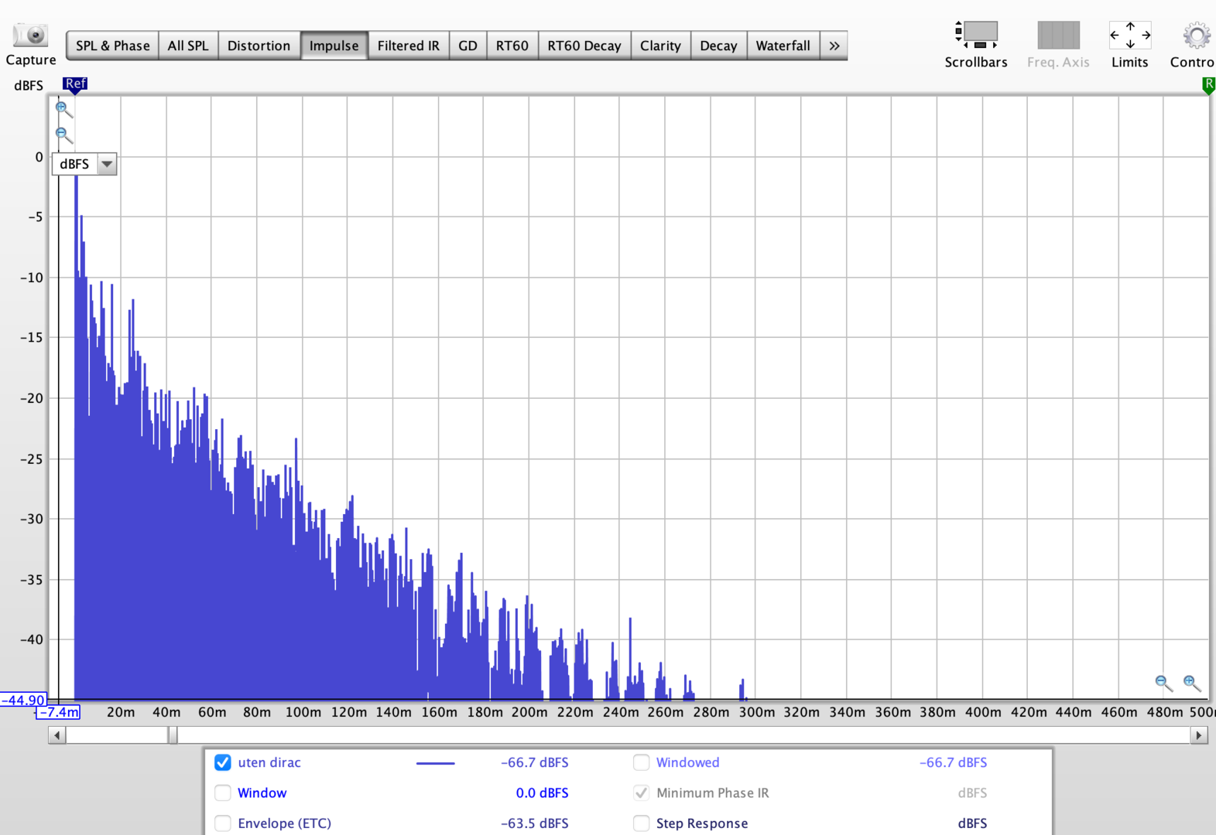The width and height of the screenshot is (1216, 835).
Task: Enable the Window trace checkbox
Action: (x=223, y=793)
